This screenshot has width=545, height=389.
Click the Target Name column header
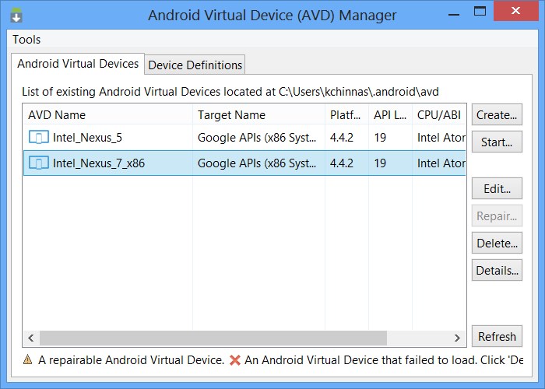point(258,115)
